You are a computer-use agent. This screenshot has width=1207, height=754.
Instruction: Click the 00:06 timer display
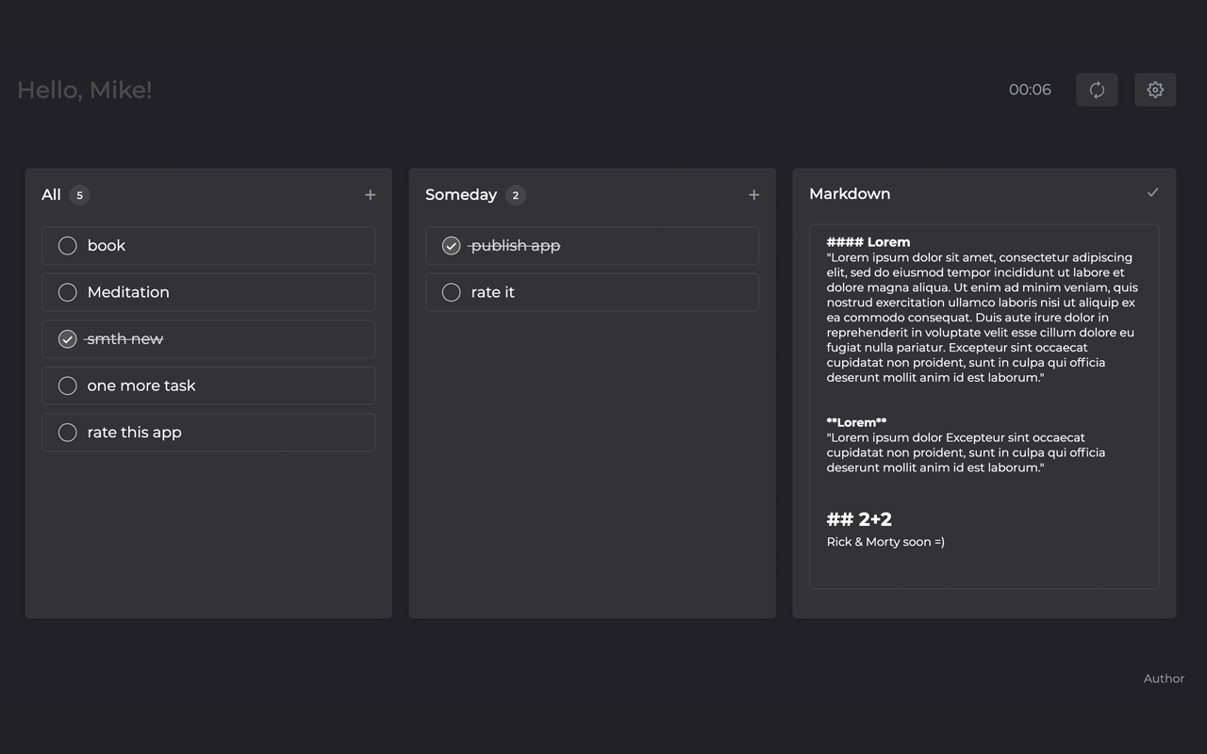1030,90
